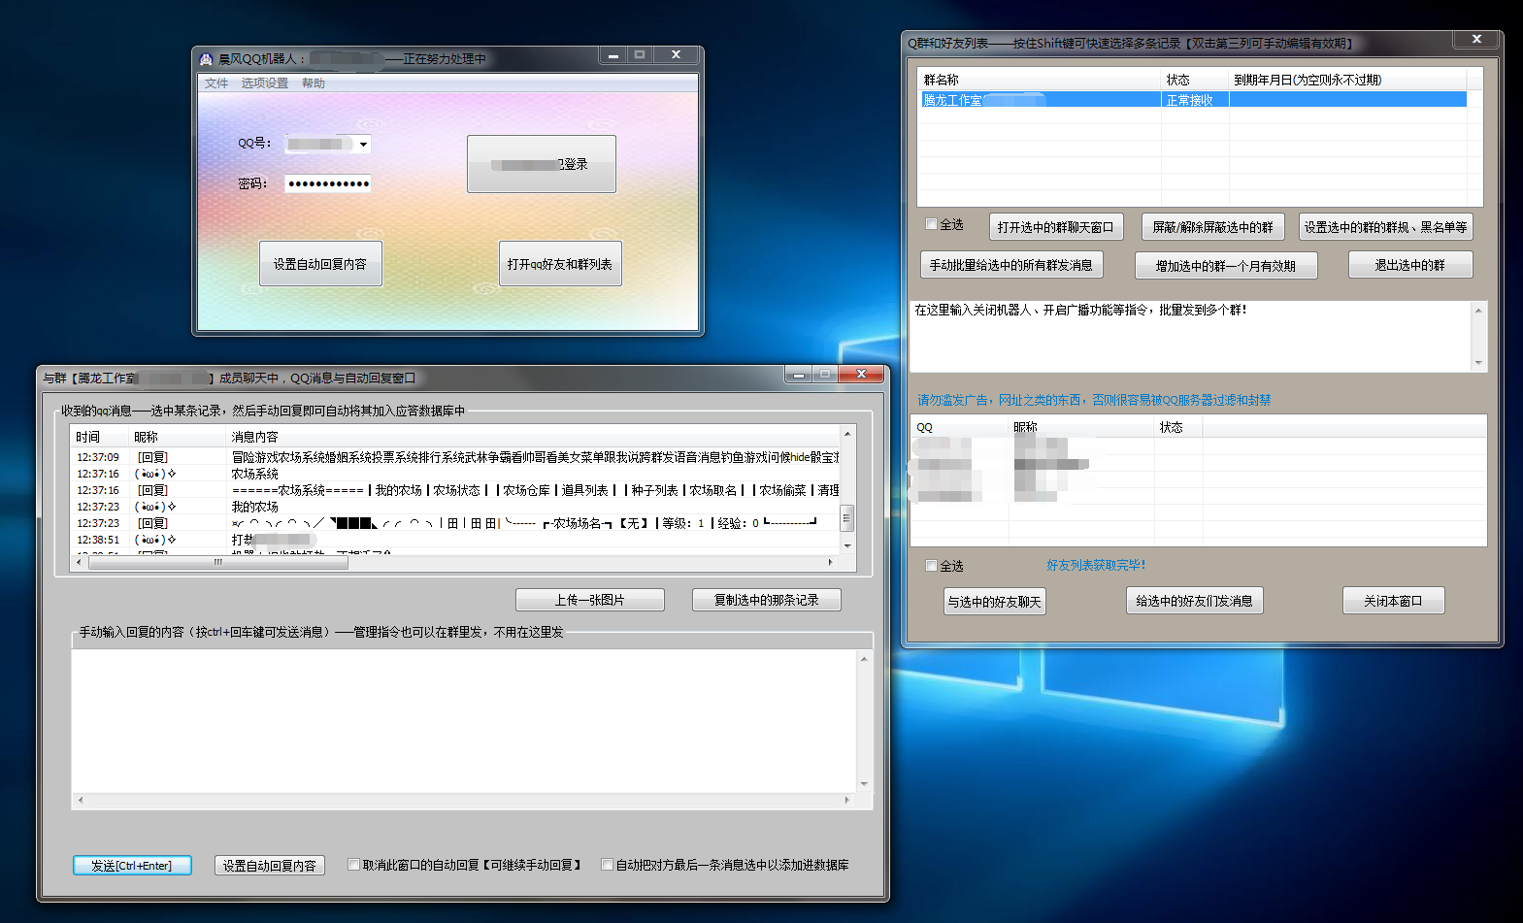Click the 昵称 header in friends list
Screen dimensions: 1523x923
click(1081, 427)
